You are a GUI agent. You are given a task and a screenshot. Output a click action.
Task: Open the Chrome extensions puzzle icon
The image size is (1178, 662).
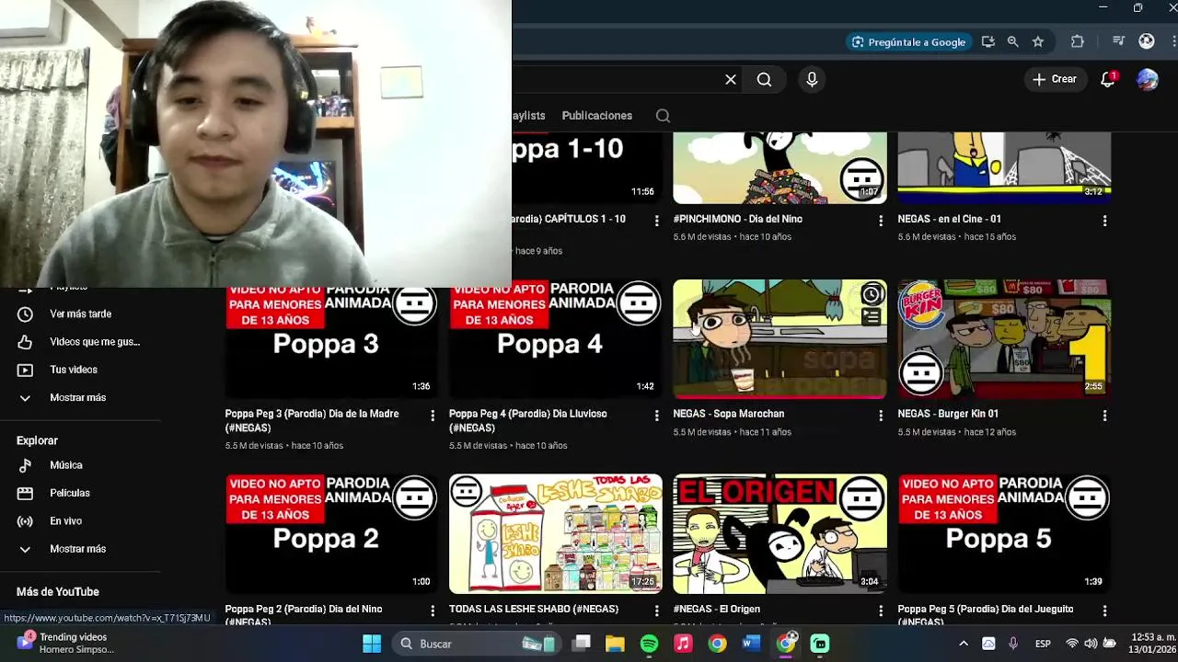[x=1077, y=41]
